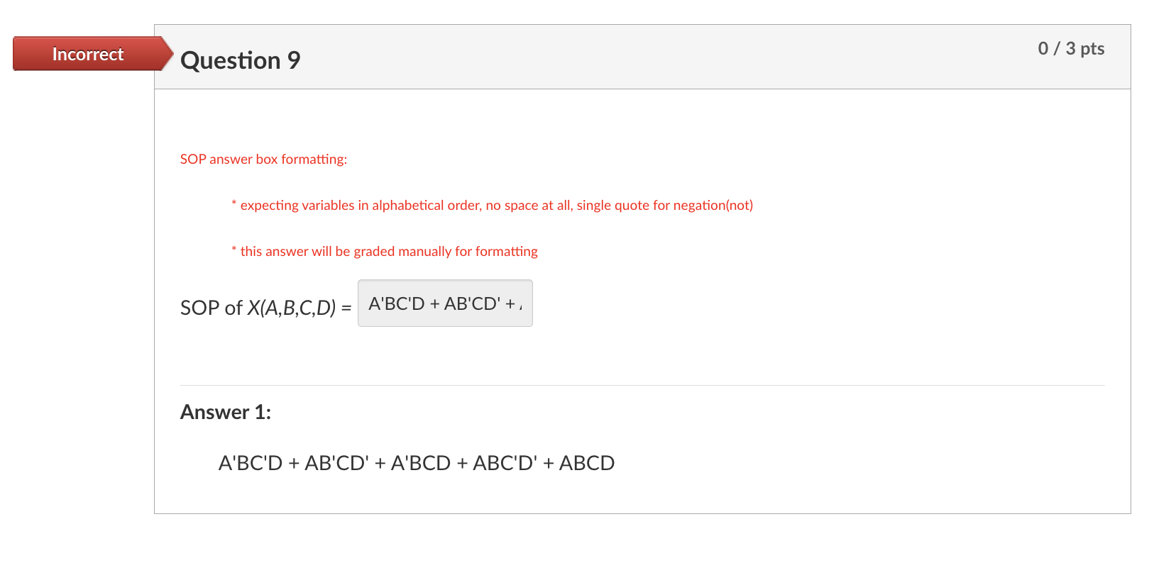Click the ABCD term in the answer

coord(588,462)
